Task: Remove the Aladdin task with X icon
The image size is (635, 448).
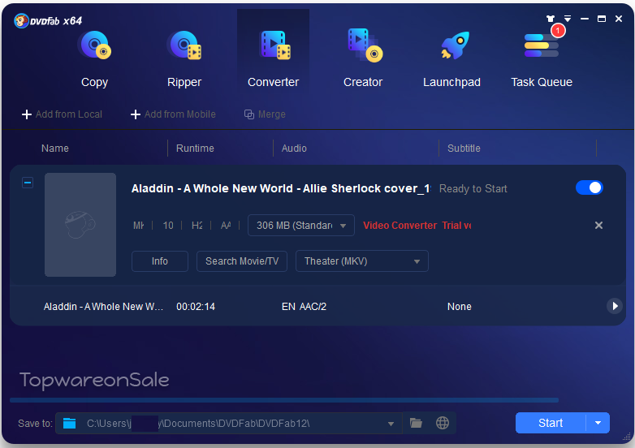Action: pyautogui.click(x=598, y=226)
